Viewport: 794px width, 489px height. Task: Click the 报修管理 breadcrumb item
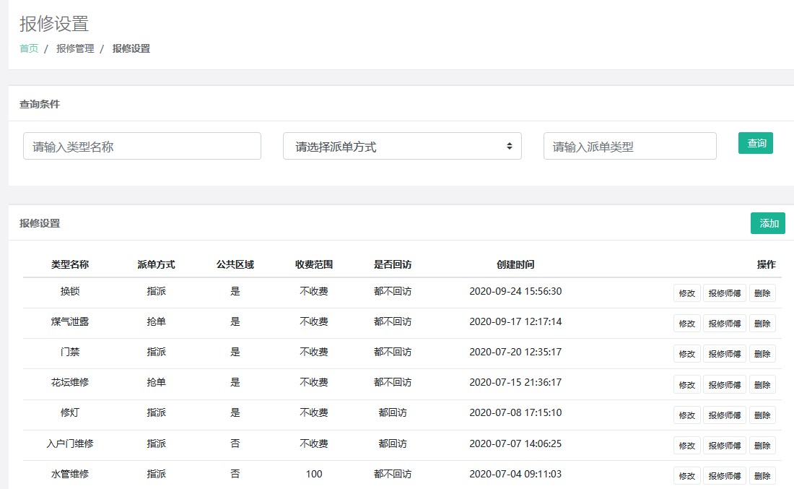(75, 48)
